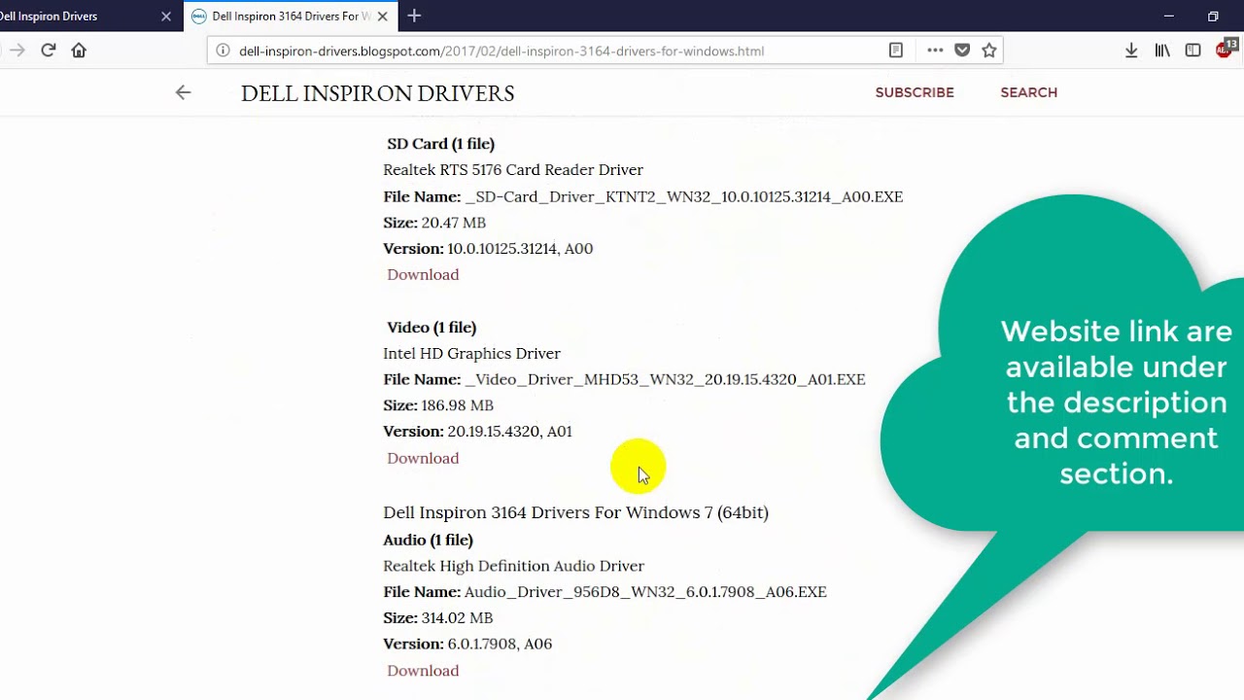Toggle the sidebar view icon
The width and height of the screenshot is (1244, 700).
[1193, 51]
